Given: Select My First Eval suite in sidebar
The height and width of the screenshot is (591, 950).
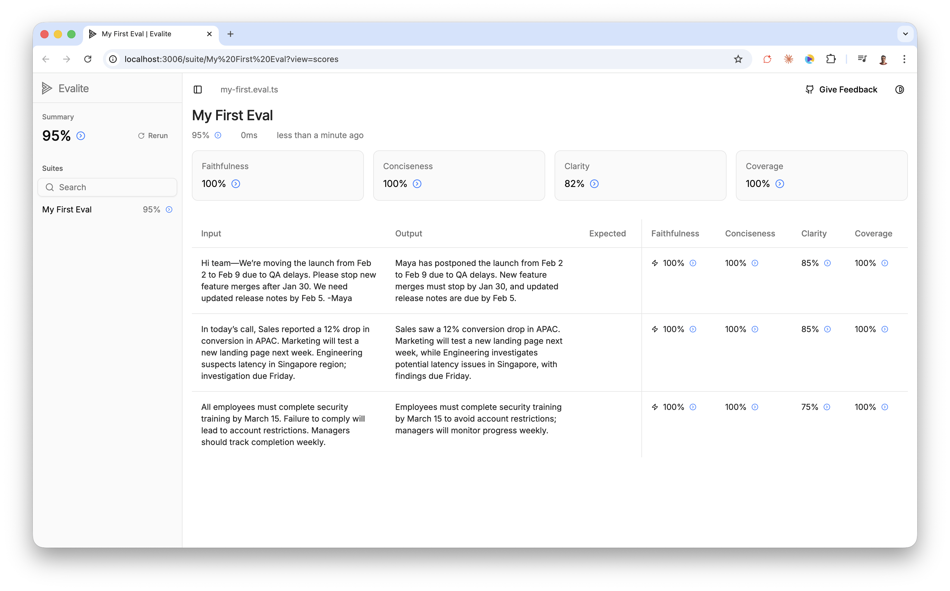Looking at the screenshot, I should coord(67,209).
